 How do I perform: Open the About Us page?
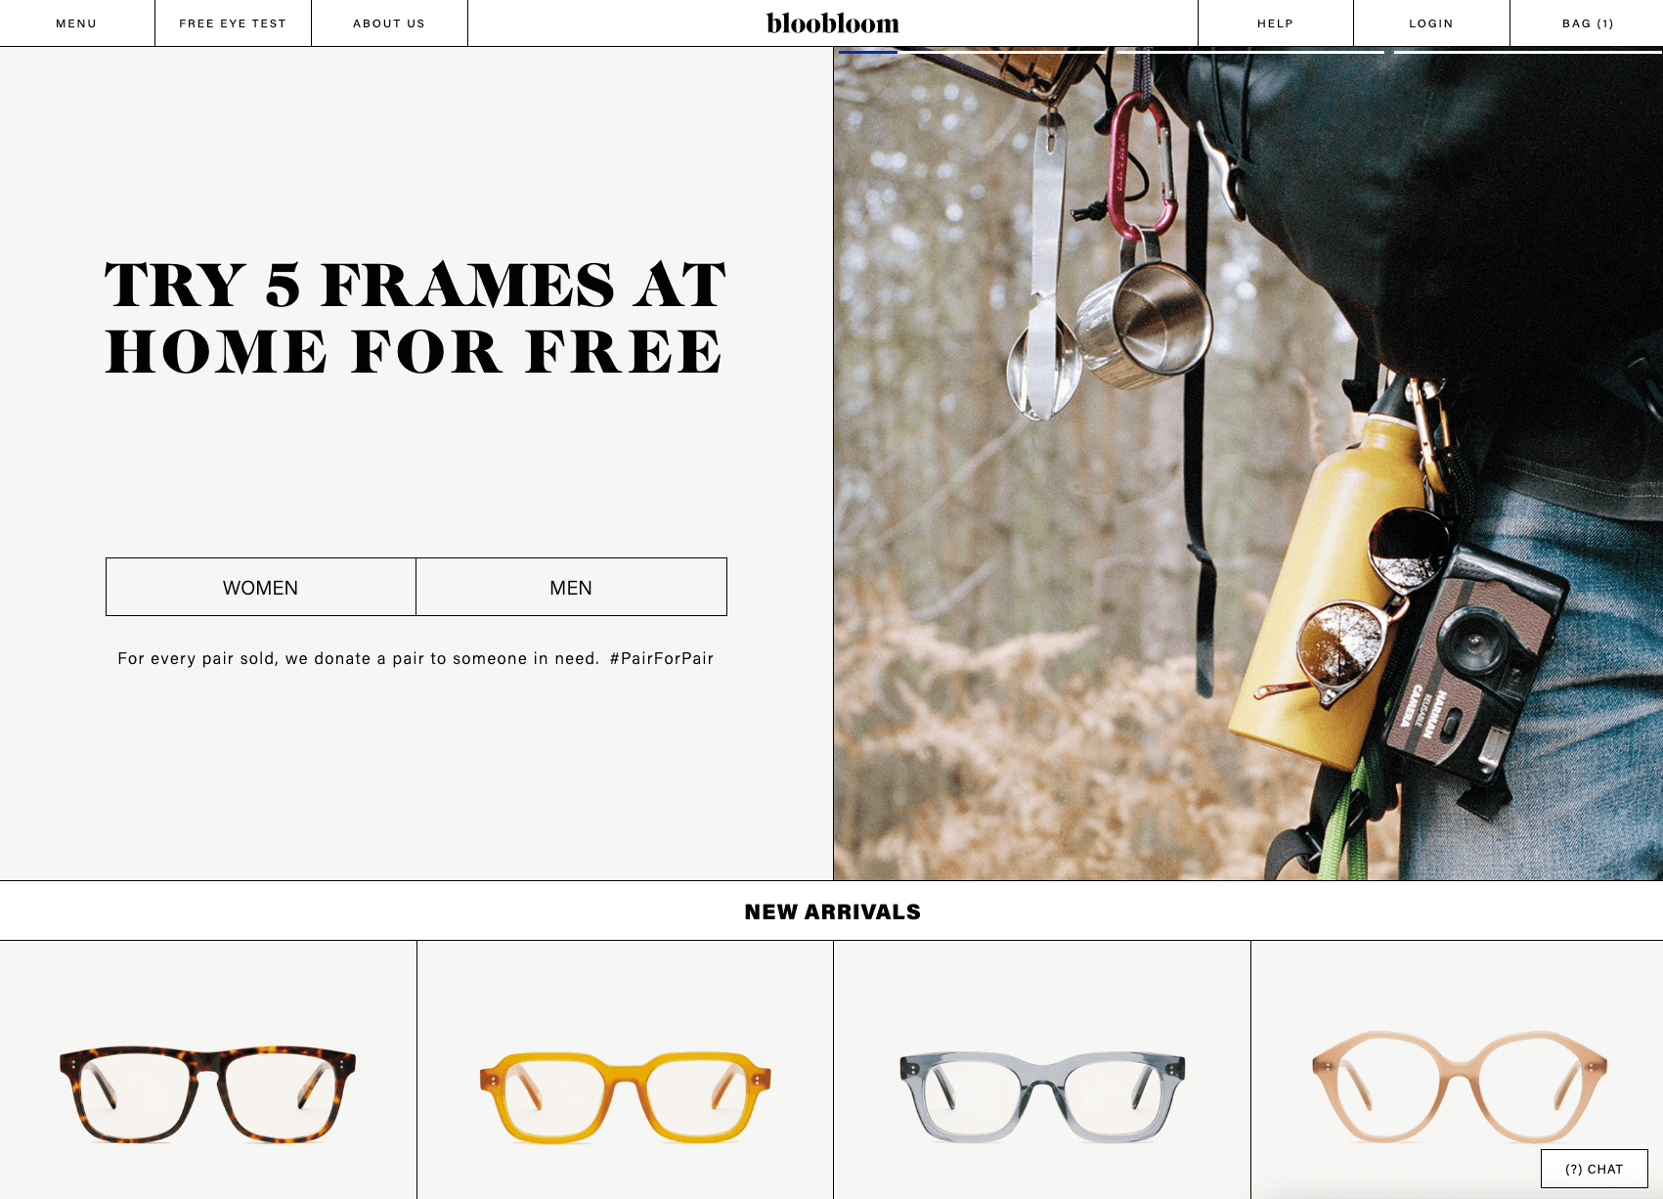click(x=389, y=23)
